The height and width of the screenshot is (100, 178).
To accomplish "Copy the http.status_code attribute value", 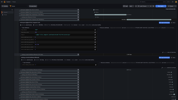I will click(x=95, y=32).
